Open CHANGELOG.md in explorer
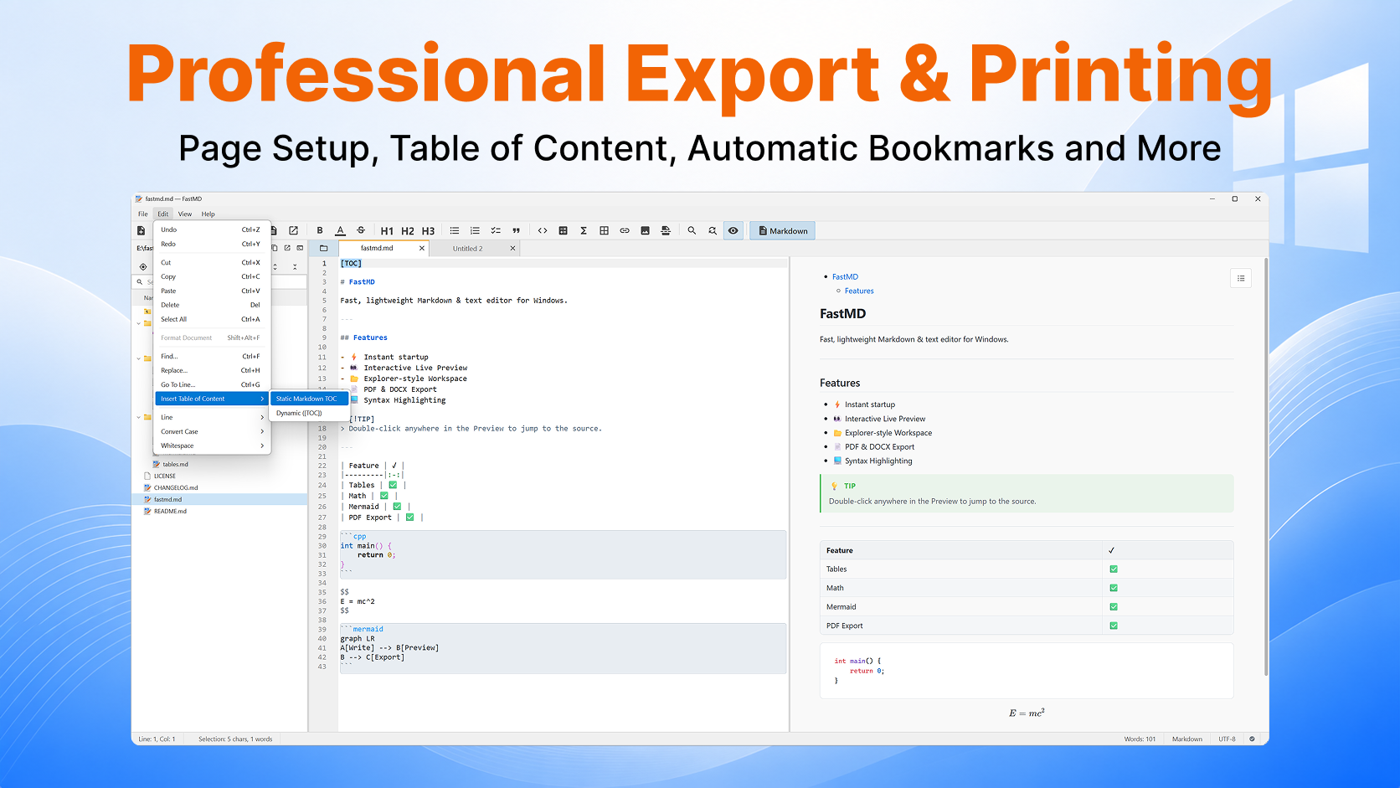Image resolution: width=1400 pixels, height=788 pixels. point(176,487)
